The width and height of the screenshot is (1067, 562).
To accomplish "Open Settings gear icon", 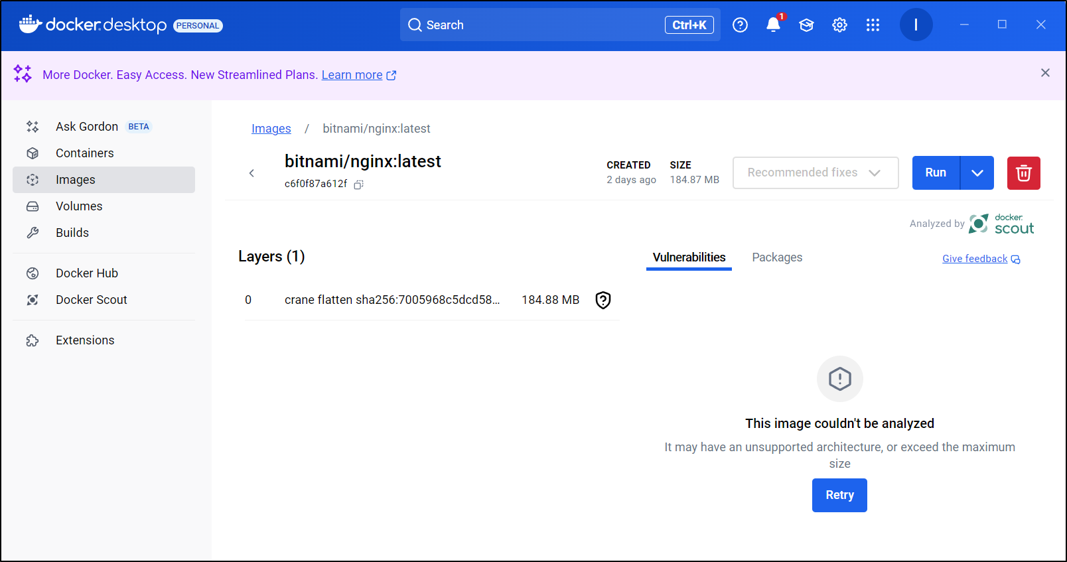I will point(839,25).
